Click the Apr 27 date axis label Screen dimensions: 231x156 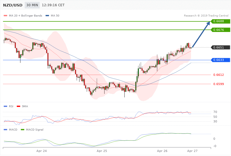tap(192, 151)
